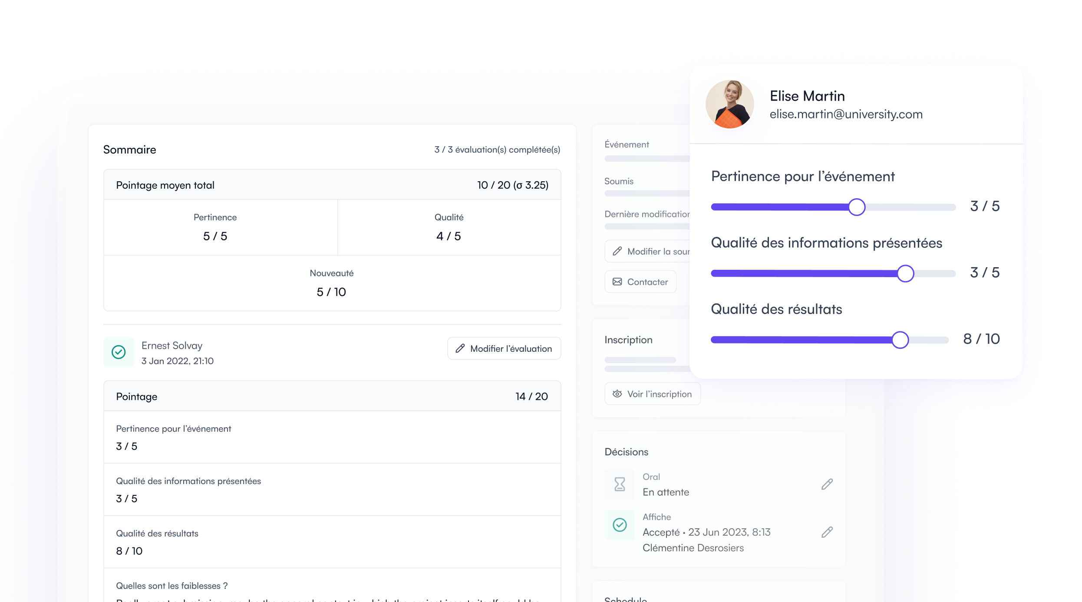Edit the Oral decision with pencil icon
This screenshot has height=602, width=1082.
pos(827,484)
